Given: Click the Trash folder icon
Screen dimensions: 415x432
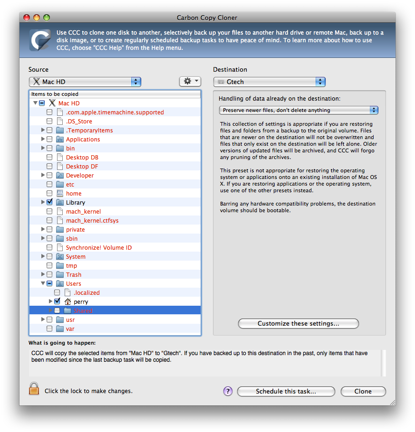Looking at the screenshot, I should click(x=60, y=275).
